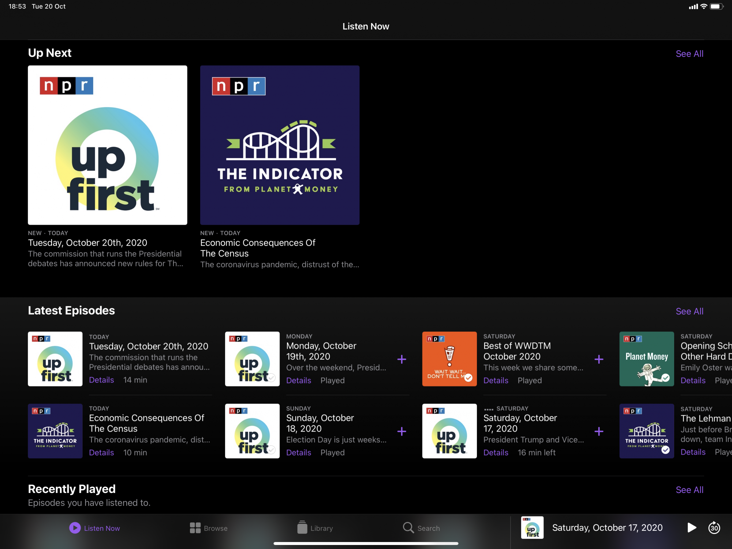The width and height of the screenshot is (732, 549).
Task: Go to the Search tab
Action: 421,528
